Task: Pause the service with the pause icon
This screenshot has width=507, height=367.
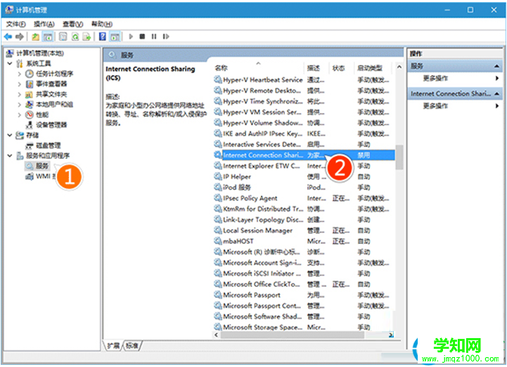Action: (x=154, y=37)
